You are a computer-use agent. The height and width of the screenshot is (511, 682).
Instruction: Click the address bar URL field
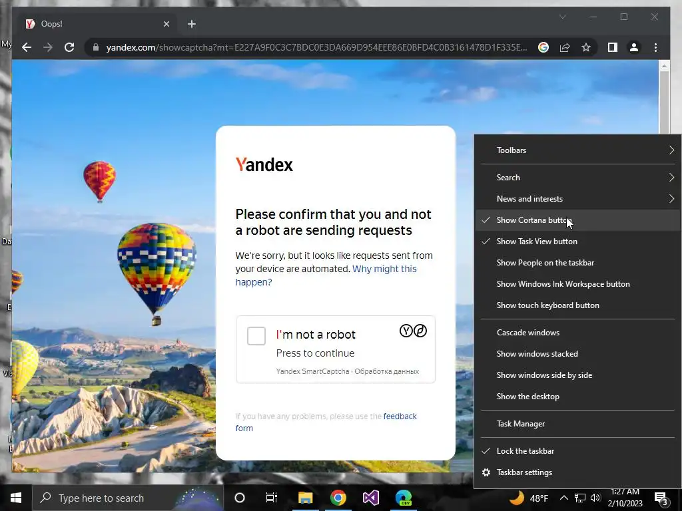click(x=316, y=47)
